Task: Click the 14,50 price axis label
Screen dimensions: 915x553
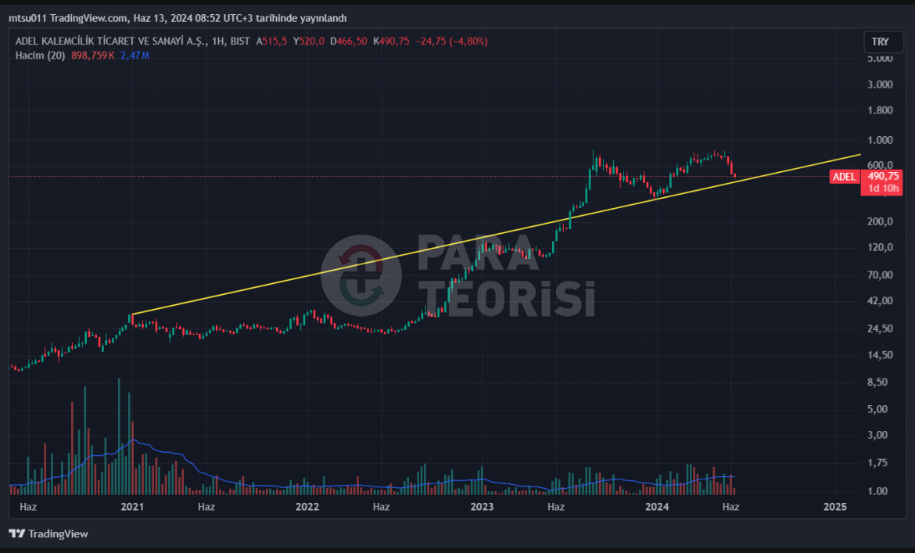Action: 880,354
